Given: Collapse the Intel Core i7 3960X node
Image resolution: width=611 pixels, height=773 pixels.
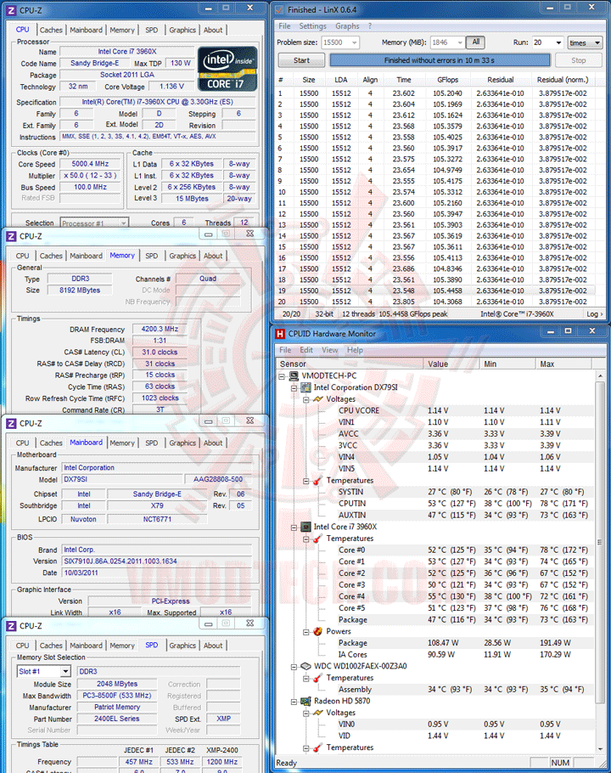Looking at the screenshot, I should point(294,527).
